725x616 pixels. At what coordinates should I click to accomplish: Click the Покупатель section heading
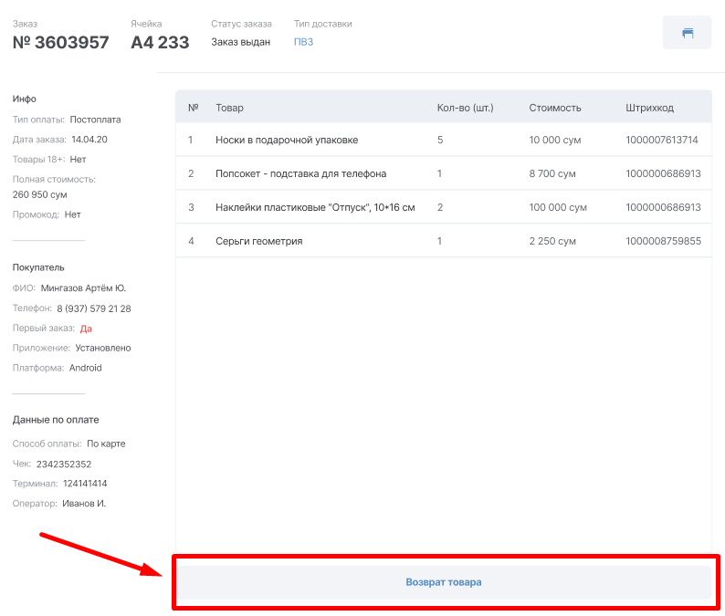coord(38,267)
